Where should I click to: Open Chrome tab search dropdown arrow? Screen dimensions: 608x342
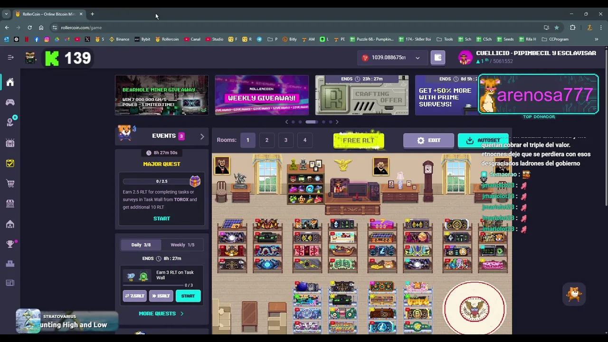pos(6,14)
